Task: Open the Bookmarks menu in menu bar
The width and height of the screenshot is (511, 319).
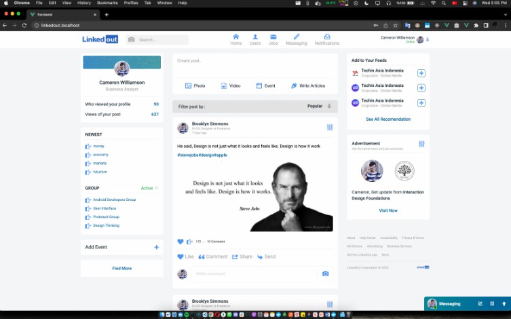Action: [x=107, y=3]
